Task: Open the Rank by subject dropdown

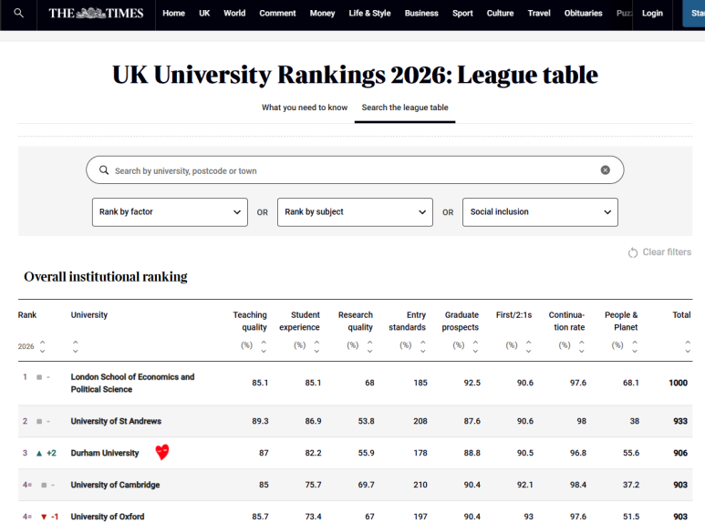Action: pyautogui.click(x=355, y=212)
